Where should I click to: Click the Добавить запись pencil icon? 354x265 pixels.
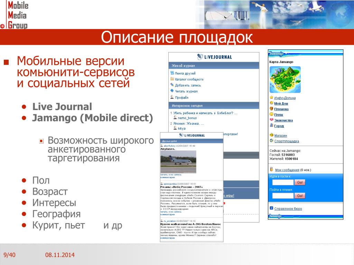pos(172,85)
